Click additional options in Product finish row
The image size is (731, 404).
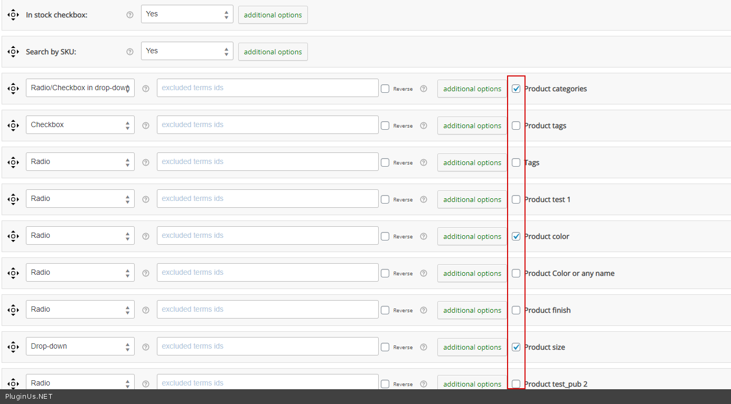click(472, 310)
